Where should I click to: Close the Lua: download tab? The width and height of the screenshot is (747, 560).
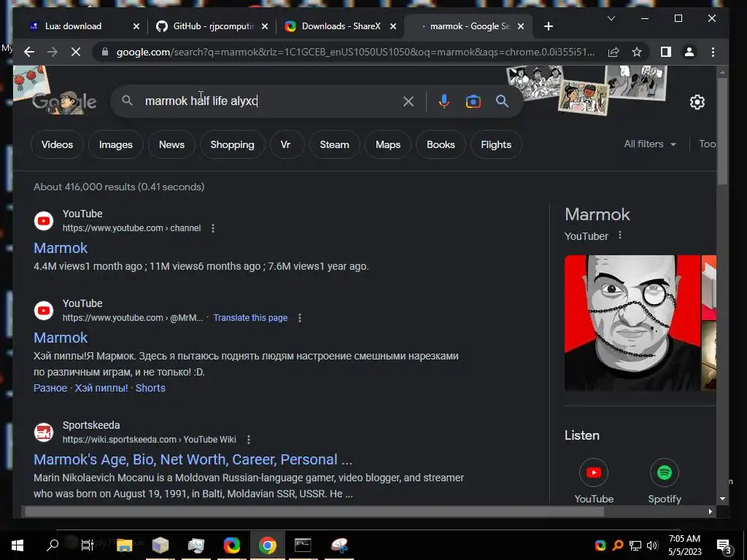click(136, 26)
